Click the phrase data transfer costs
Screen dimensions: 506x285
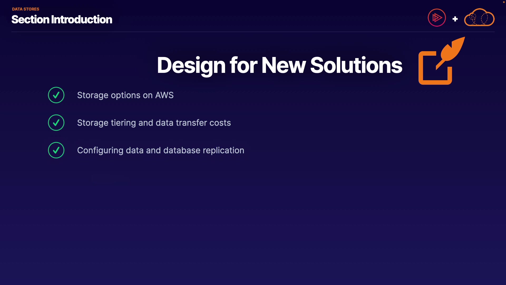pos(193,123)
